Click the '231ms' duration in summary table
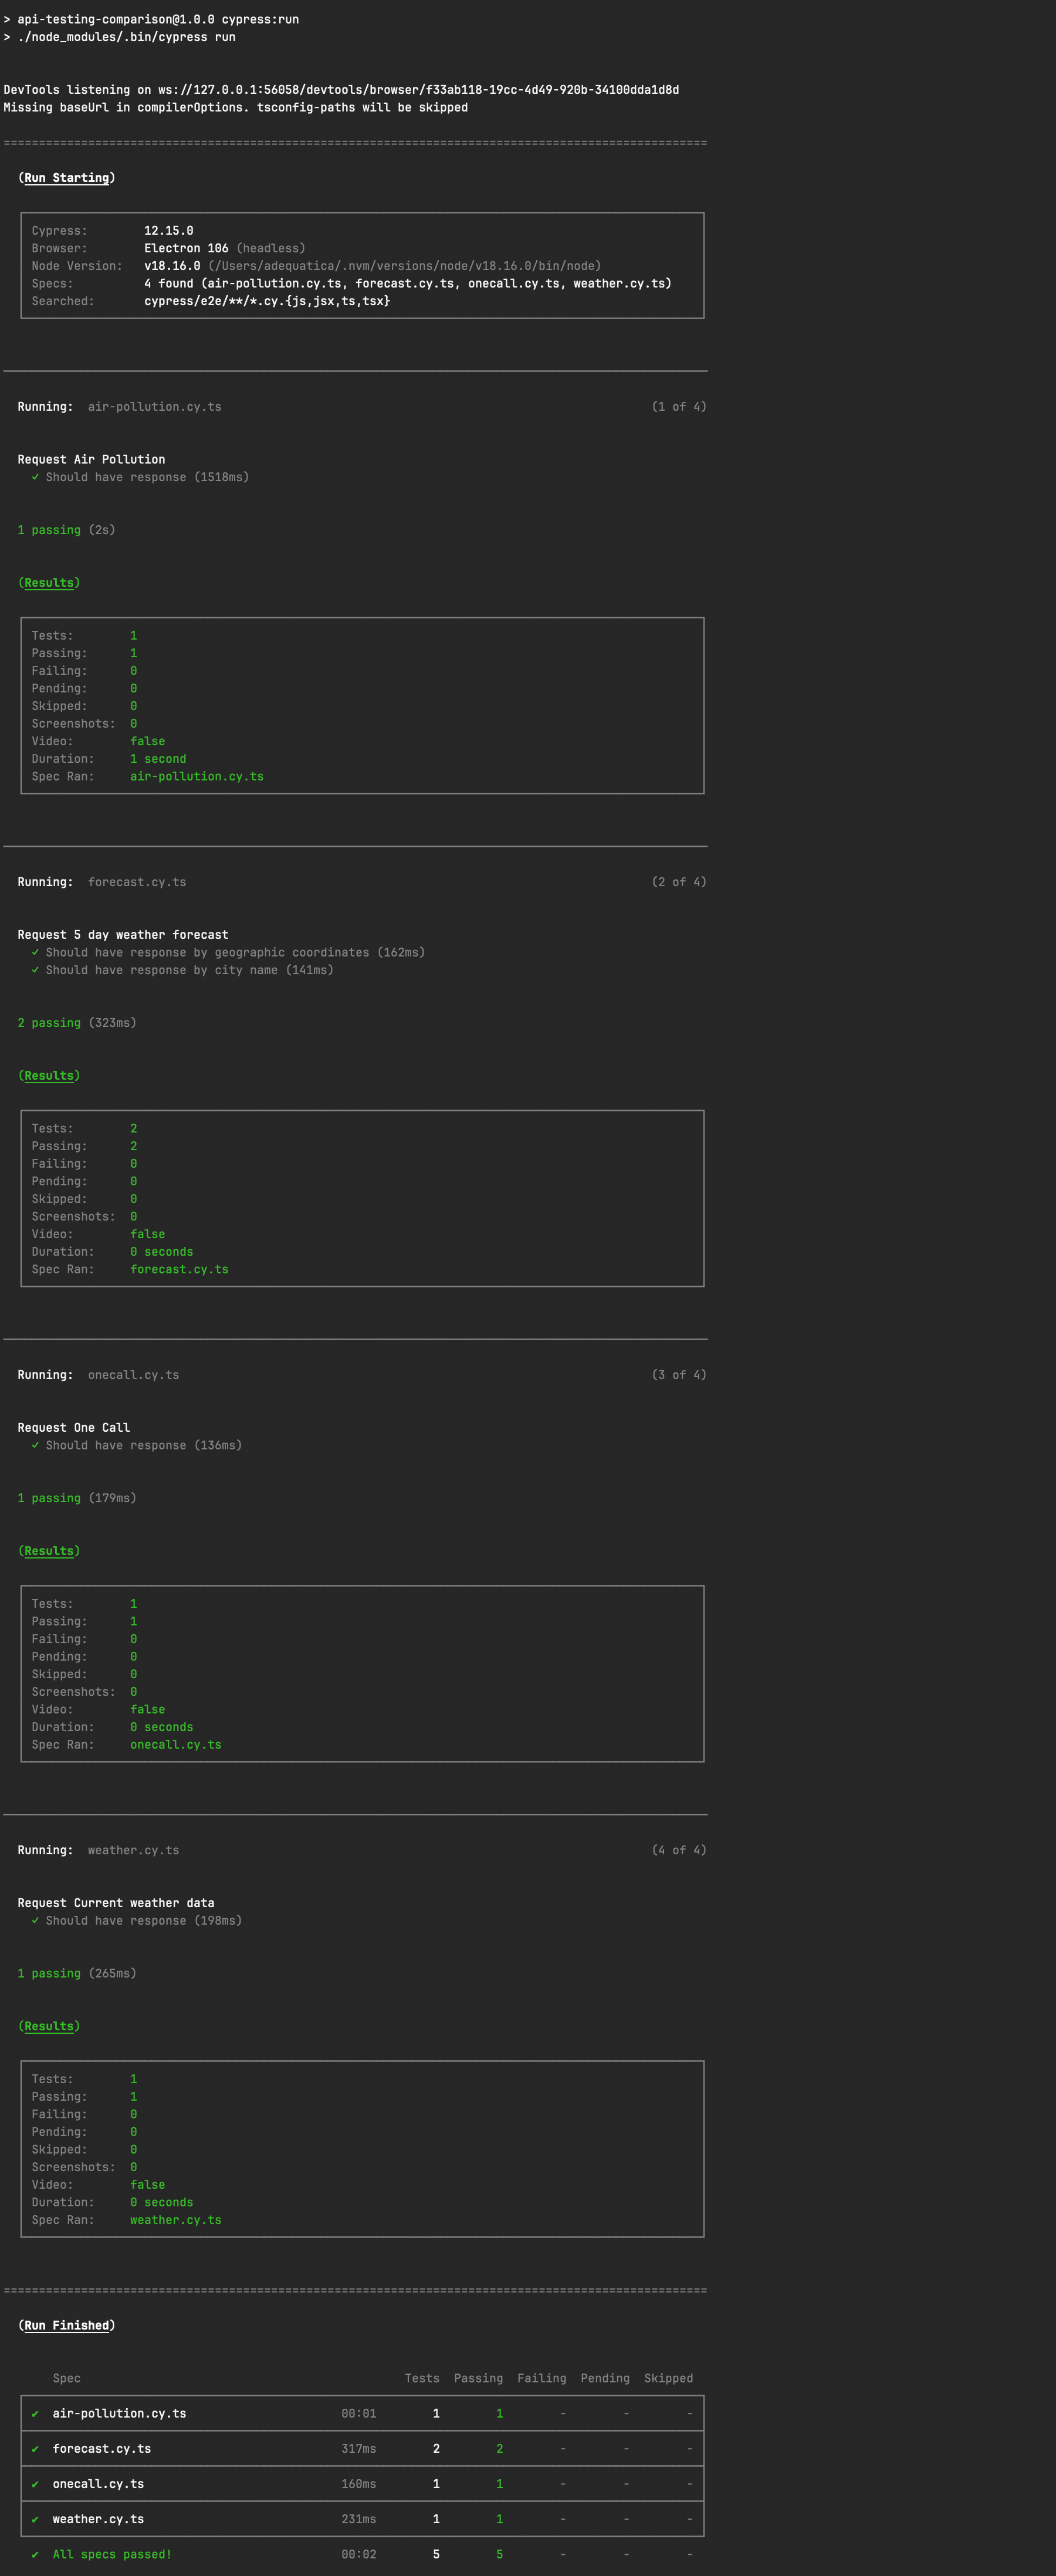Viewport: 1056px width, 2576px height. 359,2519
